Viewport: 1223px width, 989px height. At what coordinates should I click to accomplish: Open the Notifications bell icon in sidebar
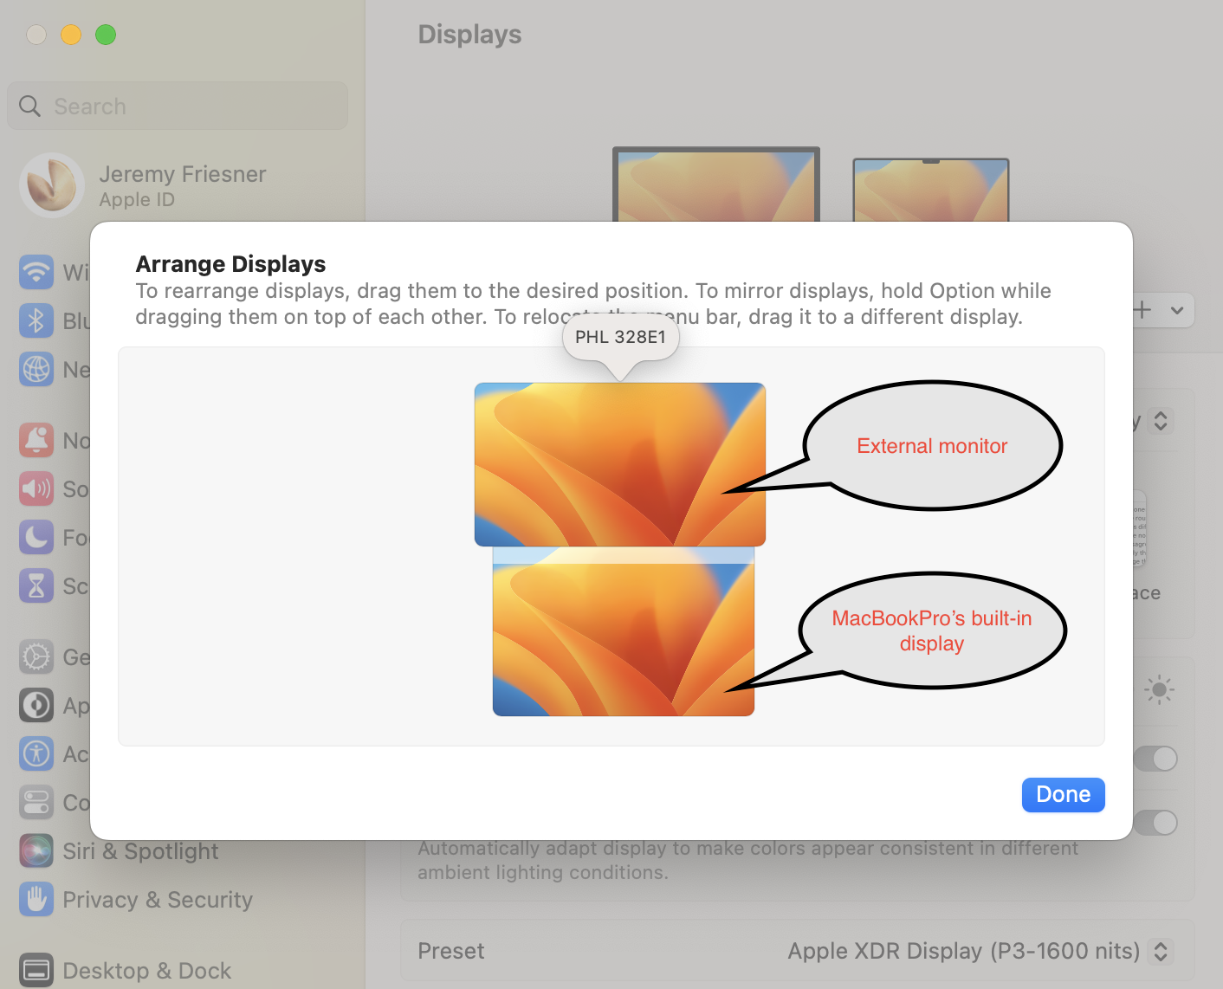pyautogui.click(x=36, y=440)
